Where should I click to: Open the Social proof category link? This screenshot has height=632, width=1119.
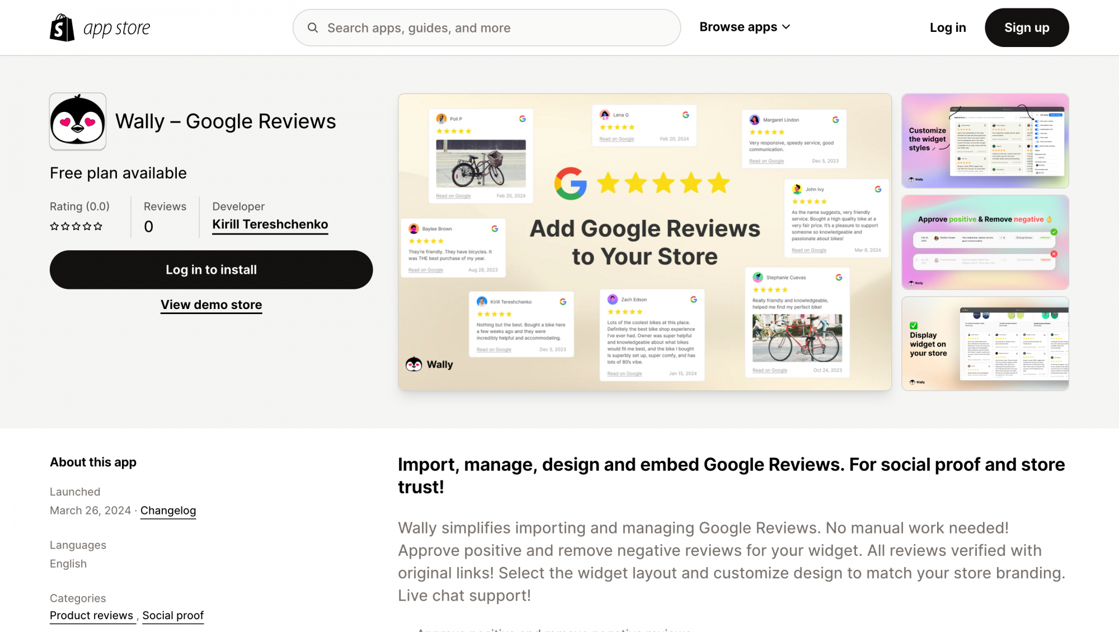[173, 615]
